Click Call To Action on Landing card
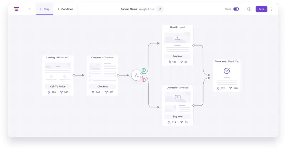The width and height of the screenshot is (286, 150). point(58,86)
